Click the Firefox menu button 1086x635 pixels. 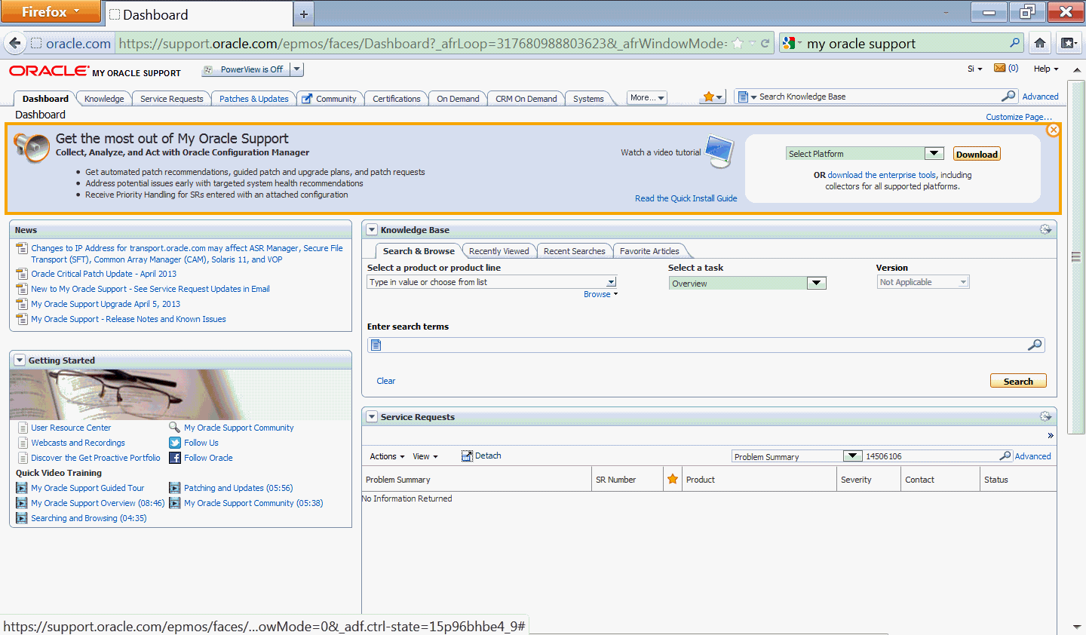pyautogui.click(x=50, y=11)
